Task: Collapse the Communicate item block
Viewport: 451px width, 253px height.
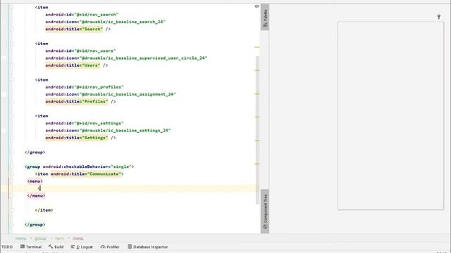Action: tap(12, 174)
